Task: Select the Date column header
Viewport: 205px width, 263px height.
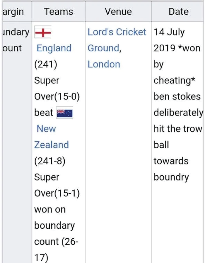Action: [179, 11]
